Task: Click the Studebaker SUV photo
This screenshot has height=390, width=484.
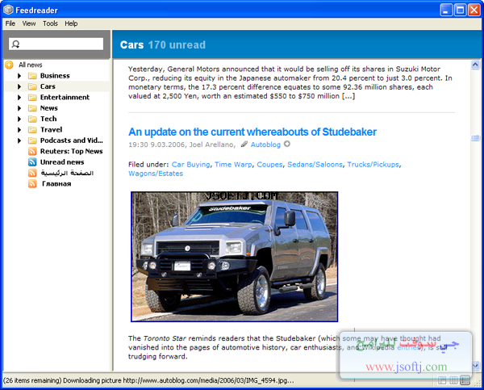Action: point(234,257)
